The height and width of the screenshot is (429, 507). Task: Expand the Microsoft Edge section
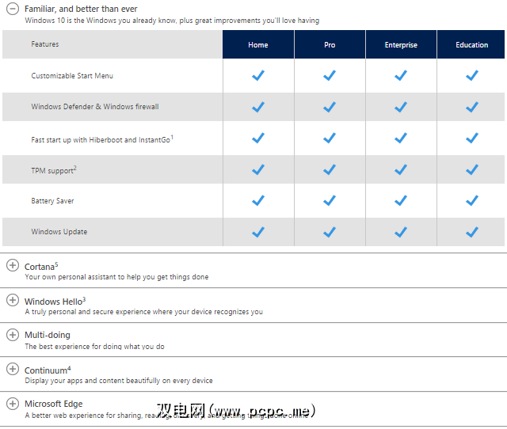coord(12,404)
